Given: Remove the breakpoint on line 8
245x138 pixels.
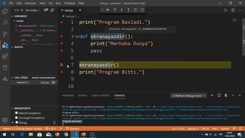Looking at the screenshot, I should 62,72.
